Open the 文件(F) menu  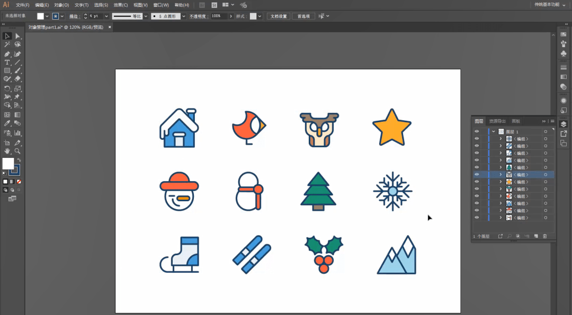point(22,5)
